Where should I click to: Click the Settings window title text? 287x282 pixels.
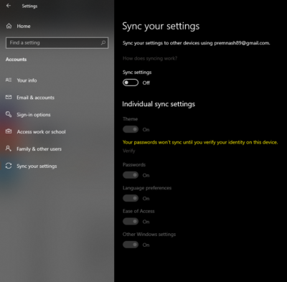tap(29, 6)
